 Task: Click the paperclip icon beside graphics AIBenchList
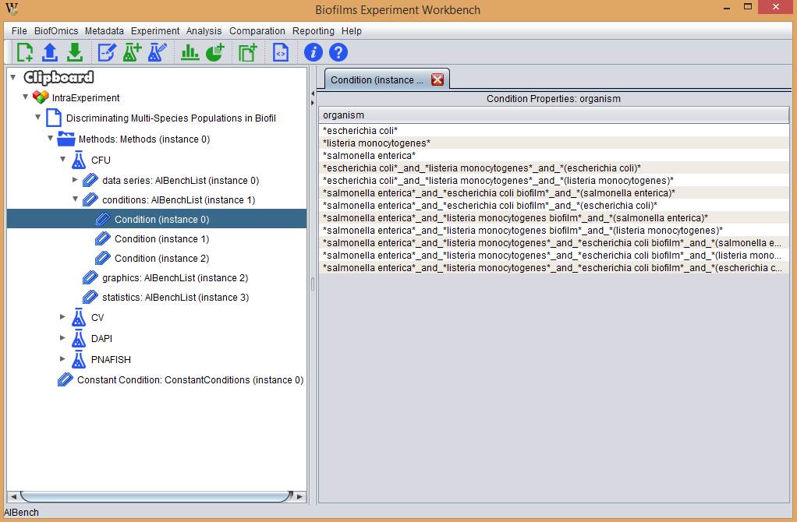click(x=90, y=278)
